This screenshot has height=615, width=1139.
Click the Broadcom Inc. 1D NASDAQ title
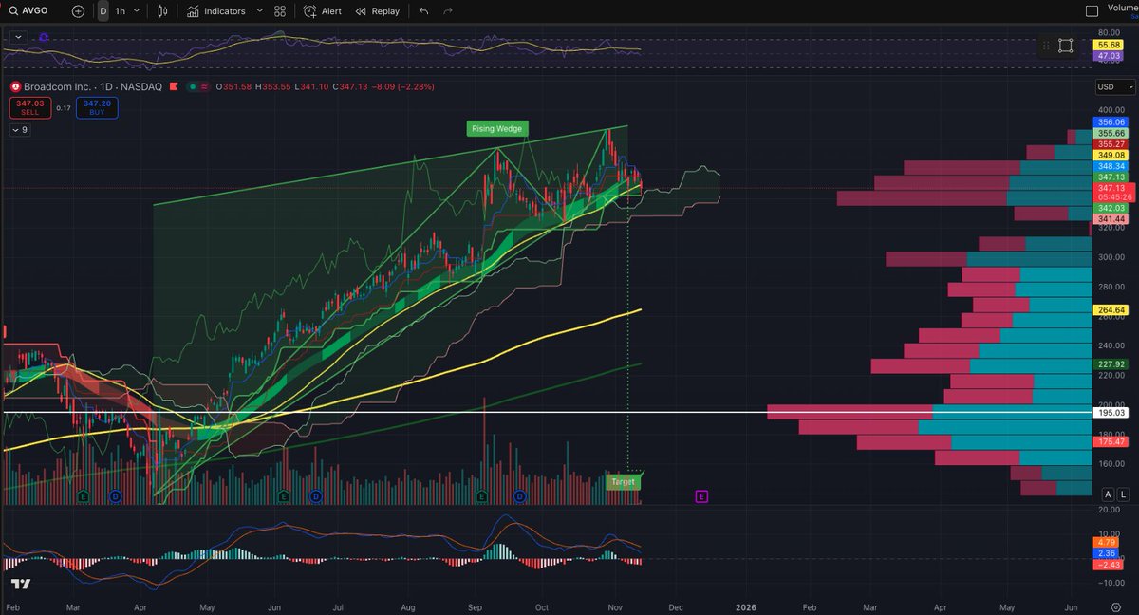click(93, 86)
